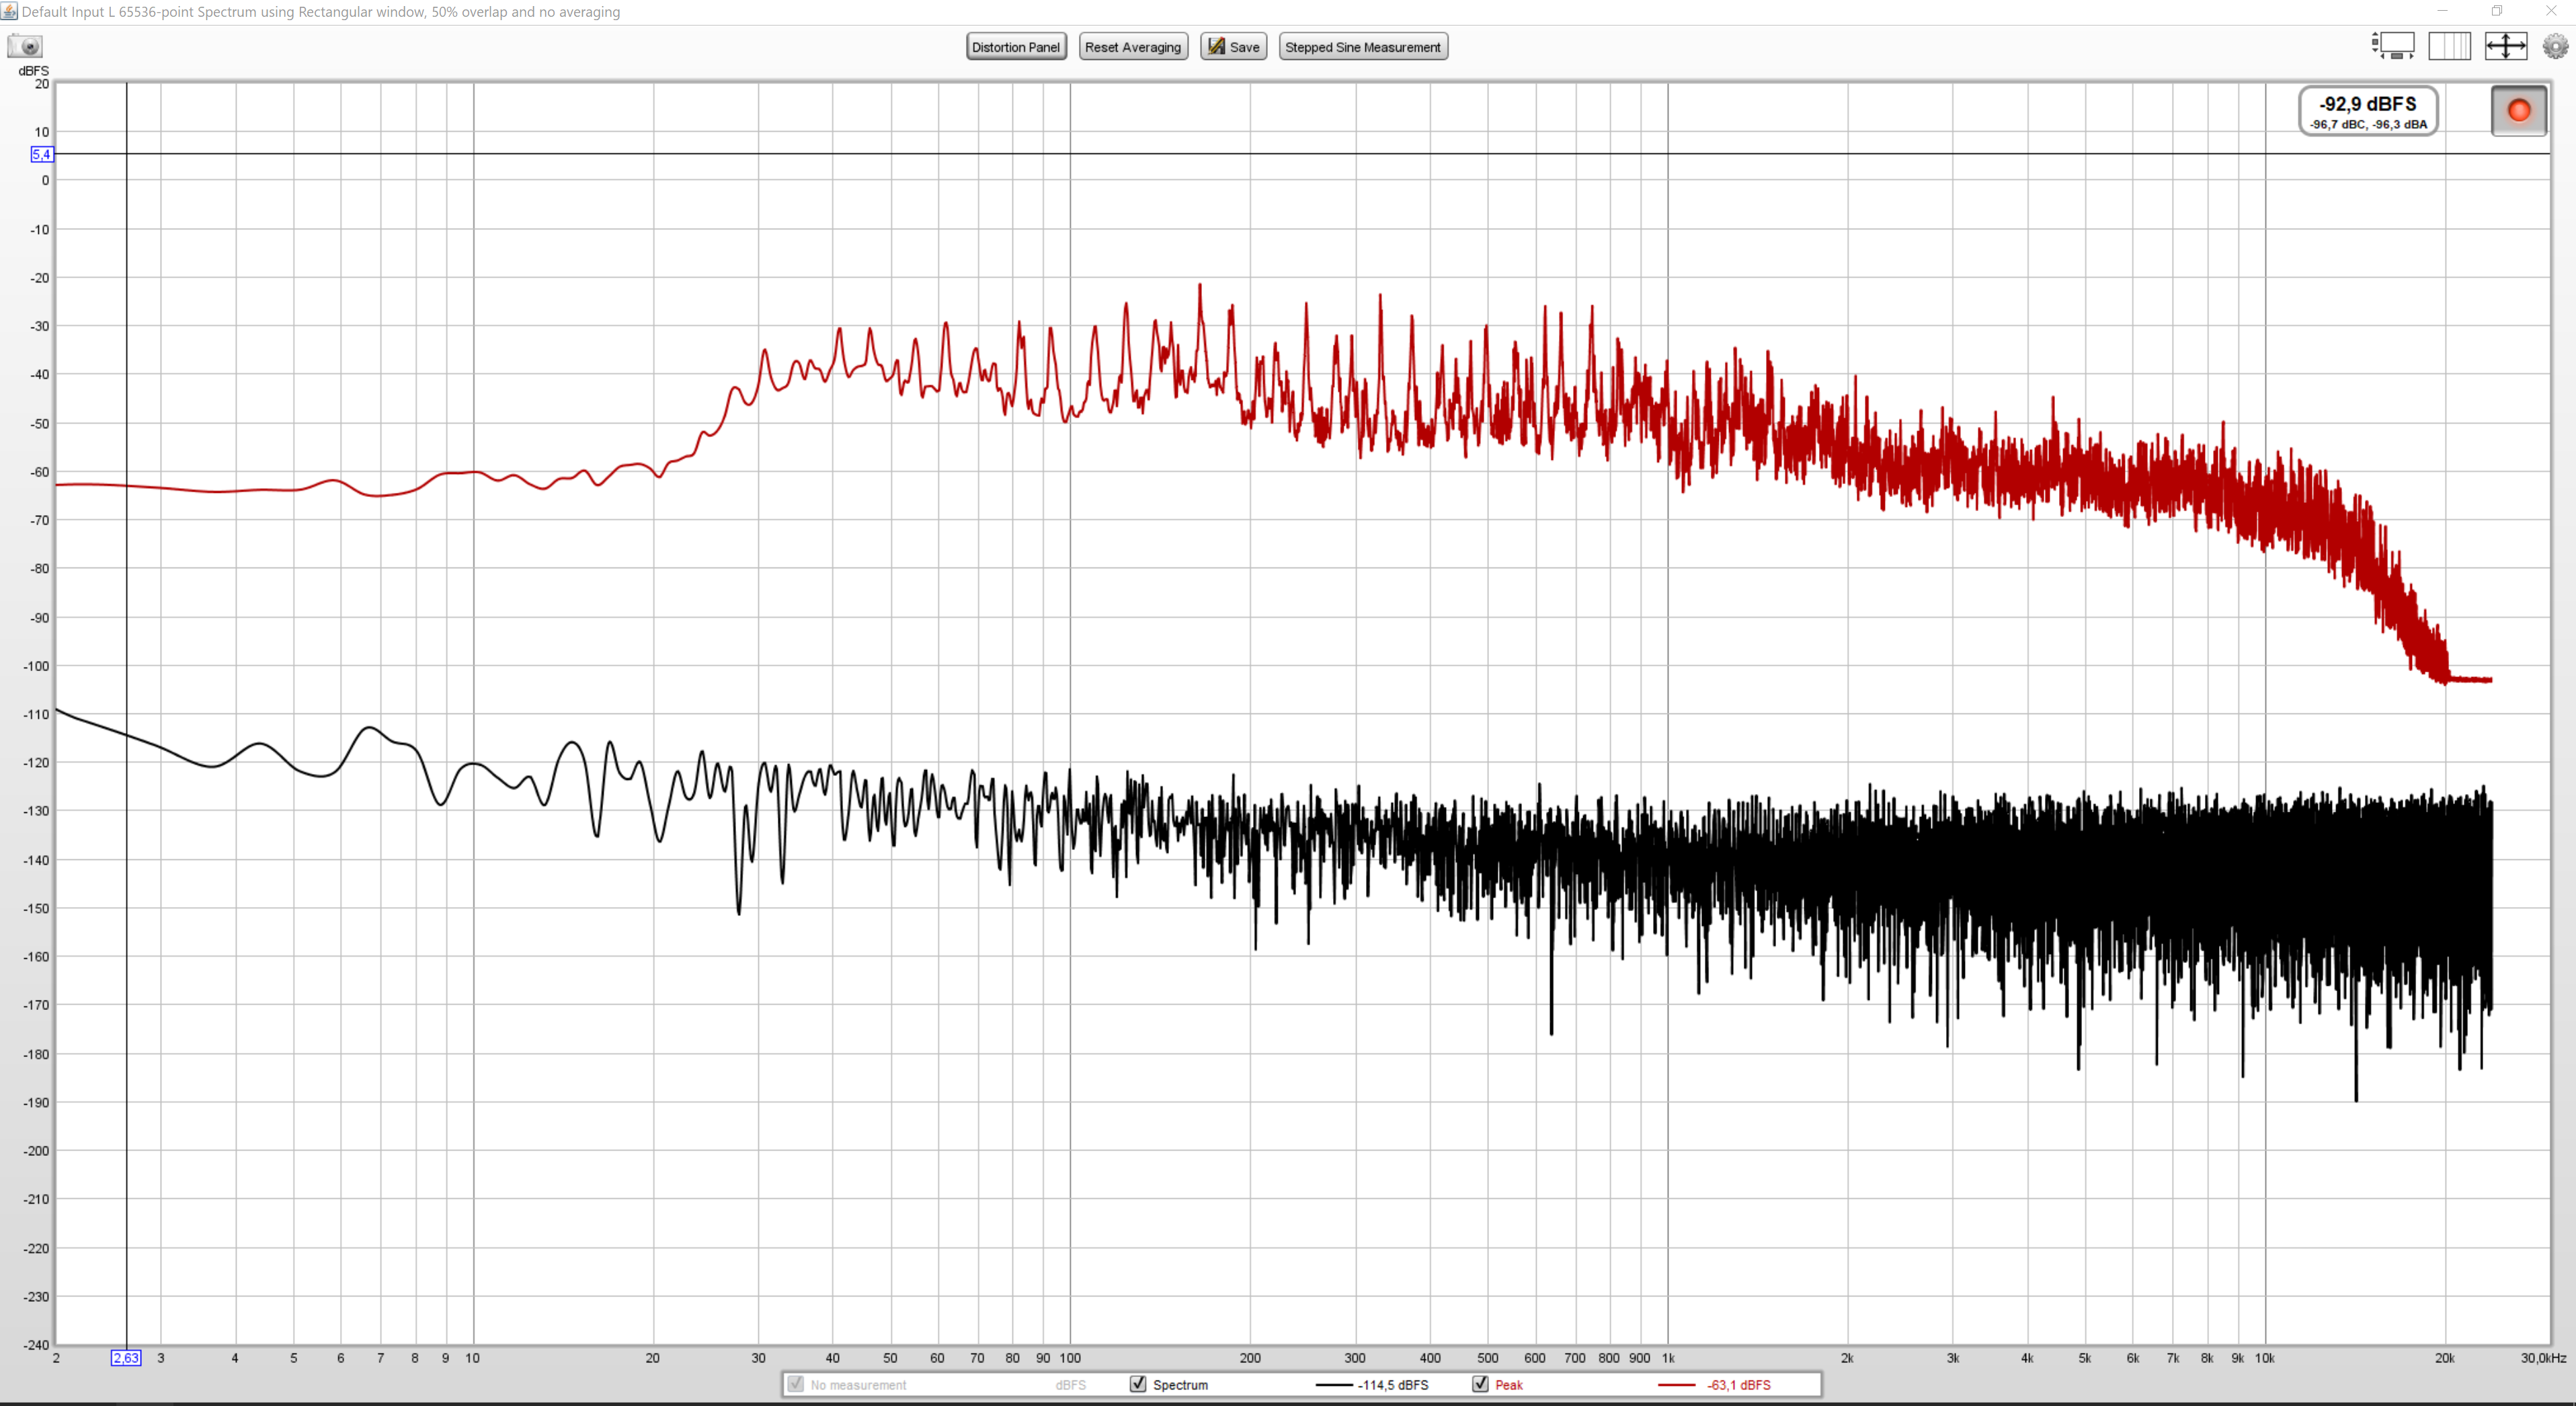Click the fit-to-data axis limits icon
2576x1406 pixels.
(2505, 46)
